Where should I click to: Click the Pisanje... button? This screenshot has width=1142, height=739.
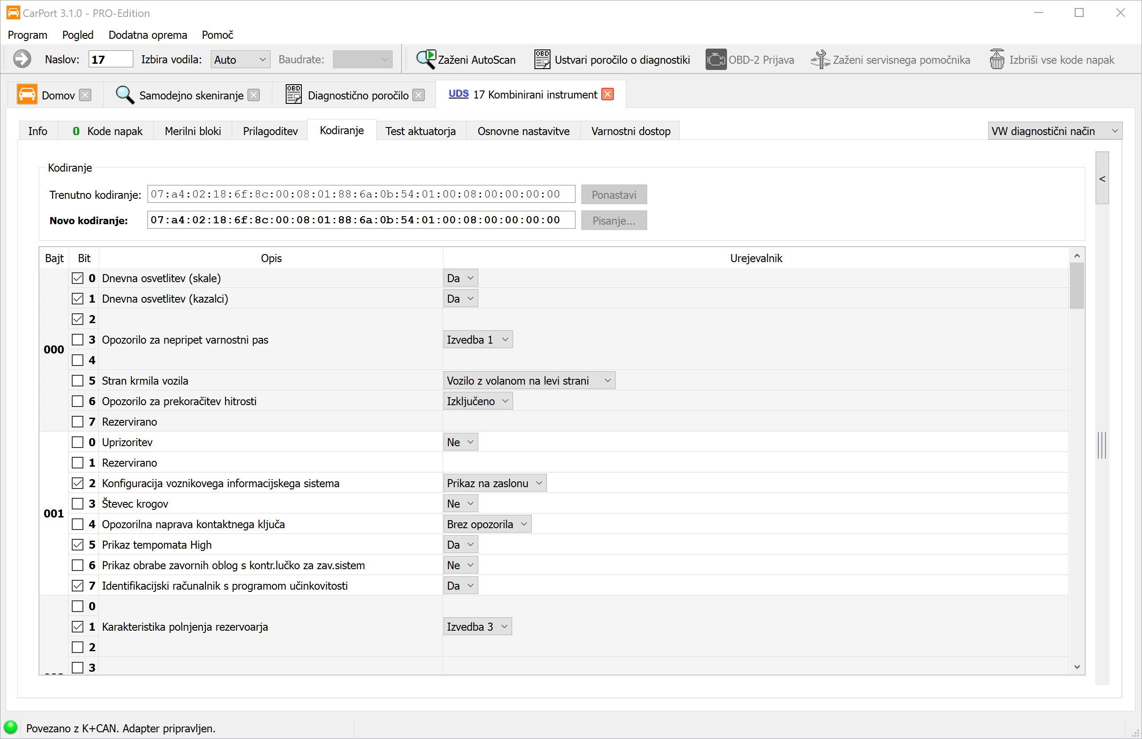tap(614, 221)
